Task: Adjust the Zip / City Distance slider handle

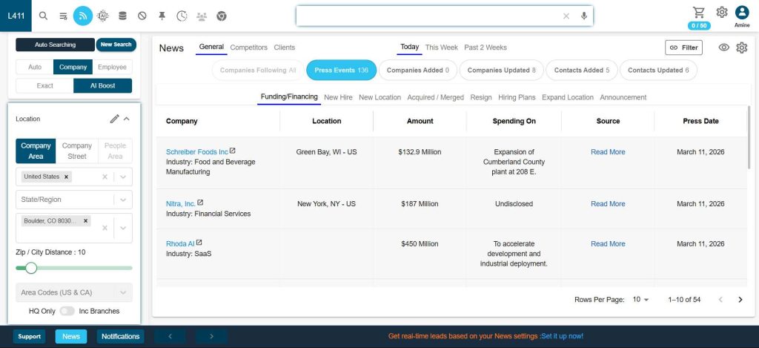Action: tap(31, 268)
